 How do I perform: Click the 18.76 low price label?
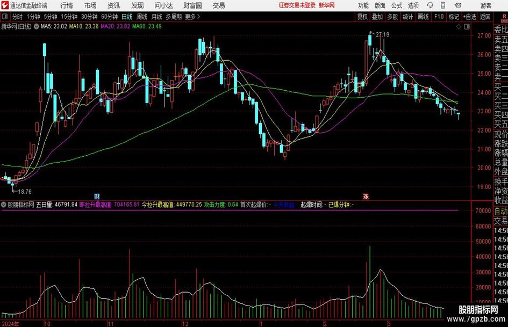[25, 192]
